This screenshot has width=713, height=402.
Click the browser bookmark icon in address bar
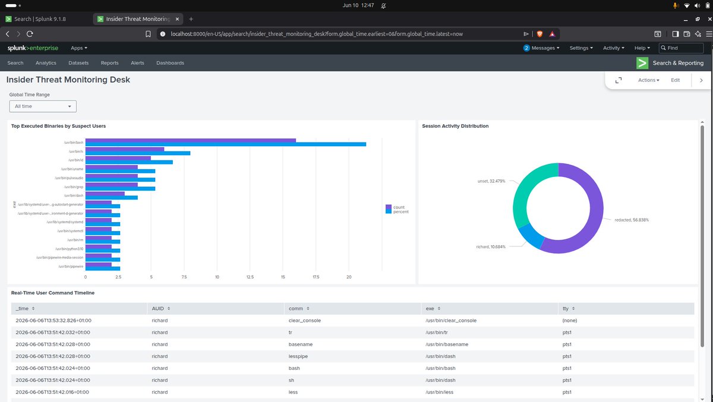pyautogui.click(x=148, y=34)
